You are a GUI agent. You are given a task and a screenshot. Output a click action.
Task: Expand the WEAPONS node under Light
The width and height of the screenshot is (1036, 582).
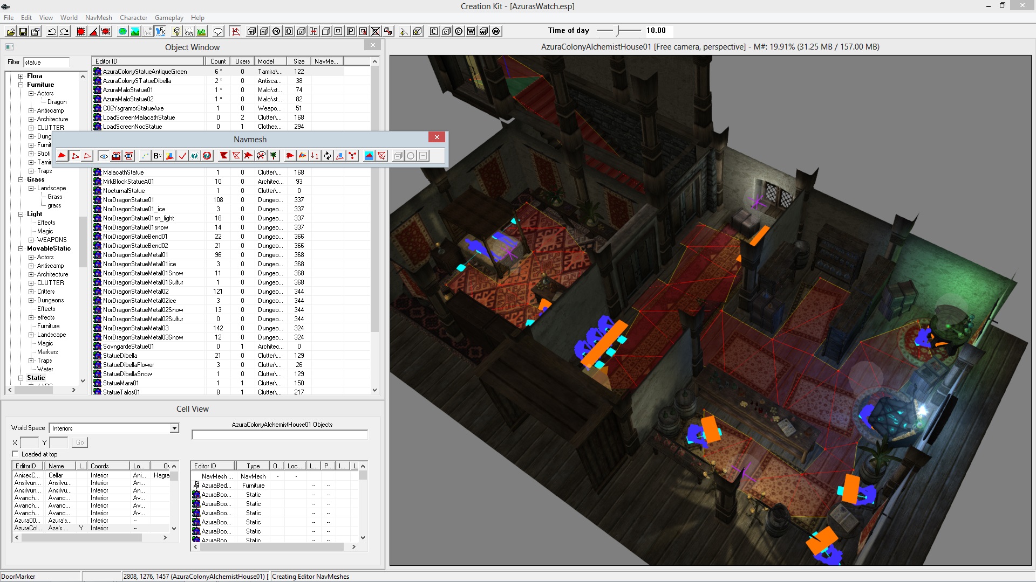(31, 240)
